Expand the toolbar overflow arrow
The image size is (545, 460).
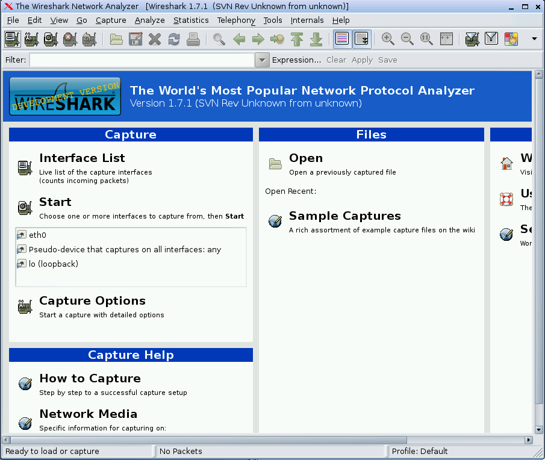click(x=535, y=39)
